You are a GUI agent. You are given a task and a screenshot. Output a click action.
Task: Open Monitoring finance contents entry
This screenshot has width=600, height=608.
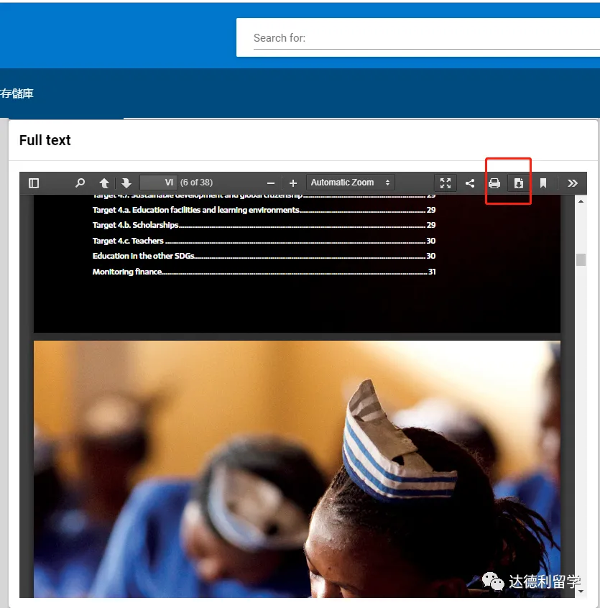pyautogui.click(x=264, y=272)
